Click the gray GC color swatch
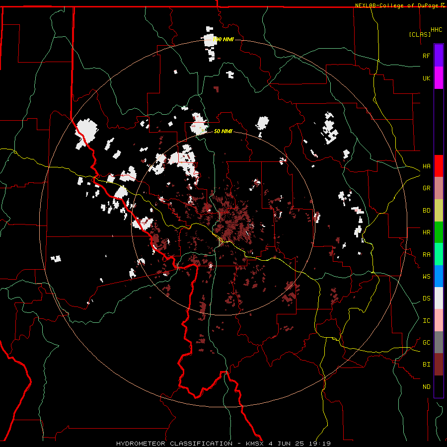Image resolution: width=447 pixels, height=447 pixels. [x=439, y=342]
